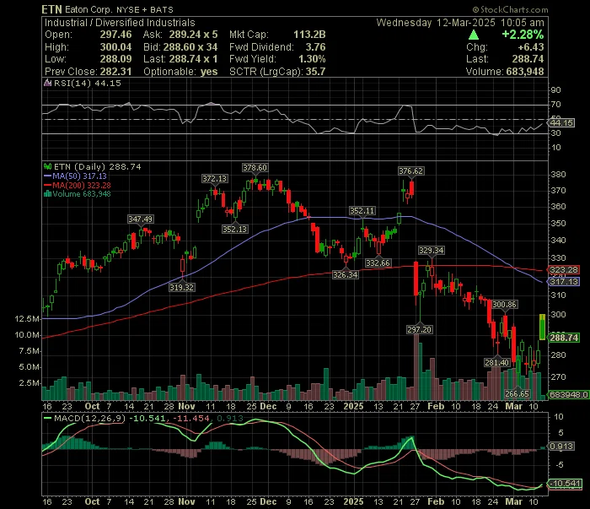Click the MACD(12,26,9) legend text
This screenshot has height=509, width=590.
pos(89,418)
